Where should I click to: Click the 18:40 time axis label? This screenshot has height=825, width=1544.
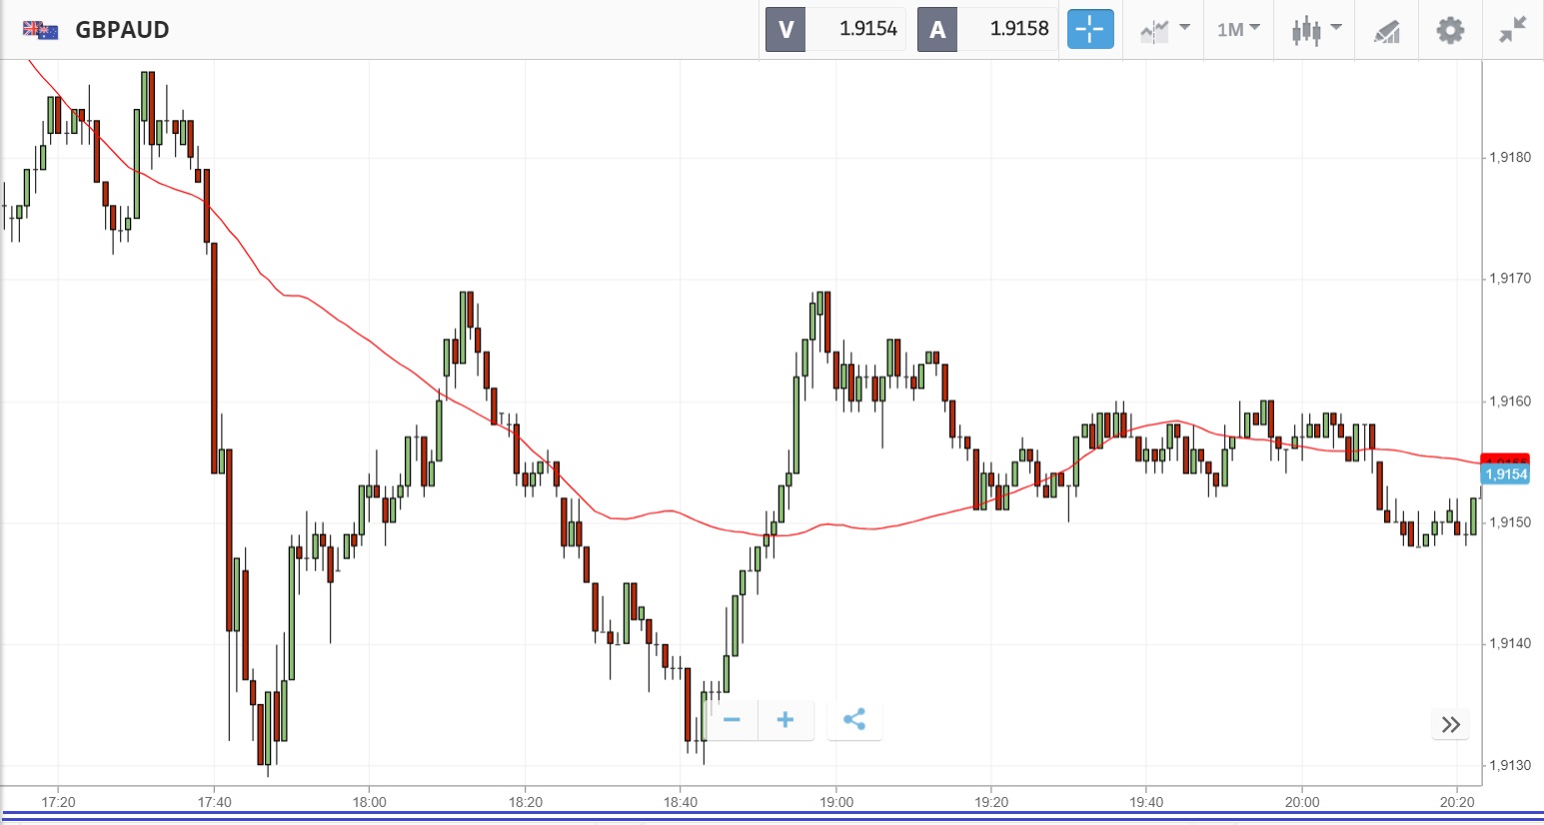pos(681,802)
